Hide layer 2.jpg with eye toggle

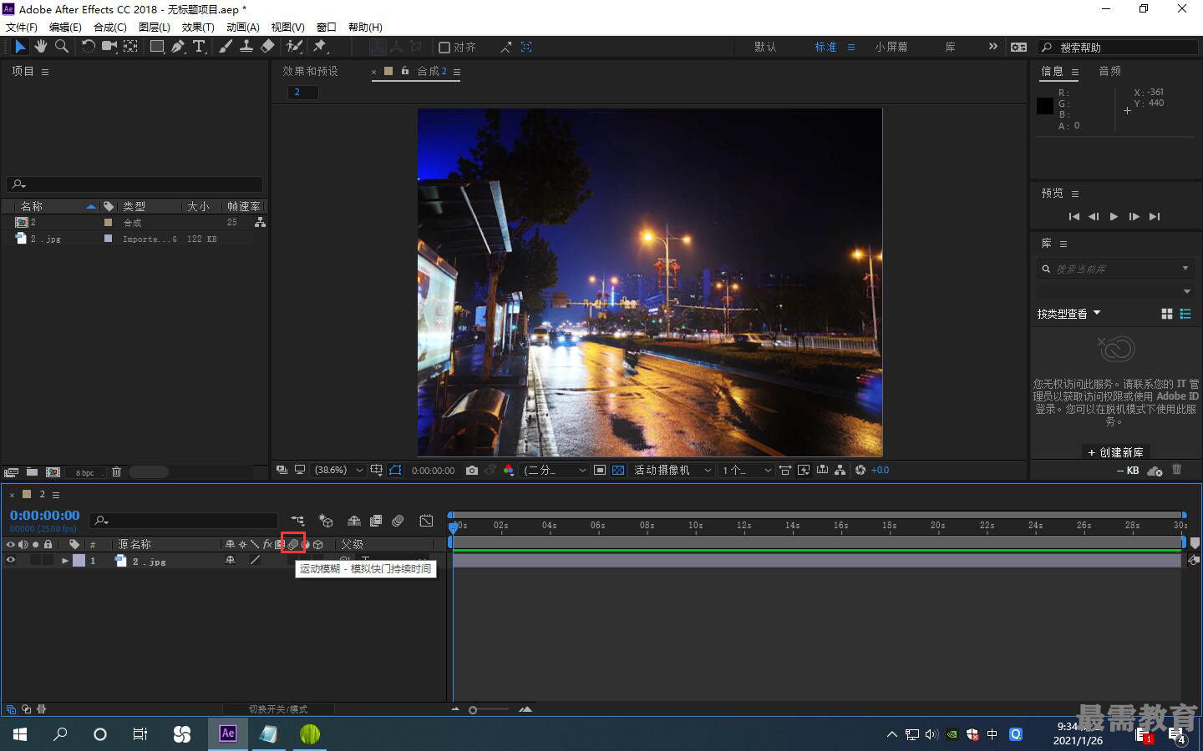pyautogui.click(x=11, y=561)
